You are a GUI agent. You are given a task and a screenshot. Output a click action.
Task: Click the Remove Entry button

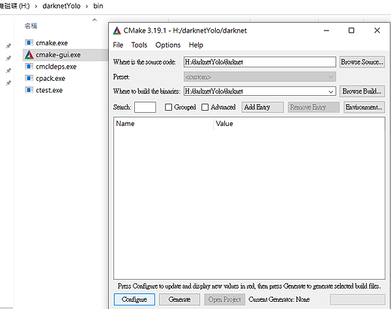[x=313, y=108]
